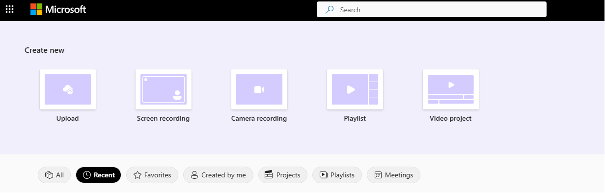Start a Screen recording from thumbnail
This screenshot has height=193, width=605.
point(164,89)
